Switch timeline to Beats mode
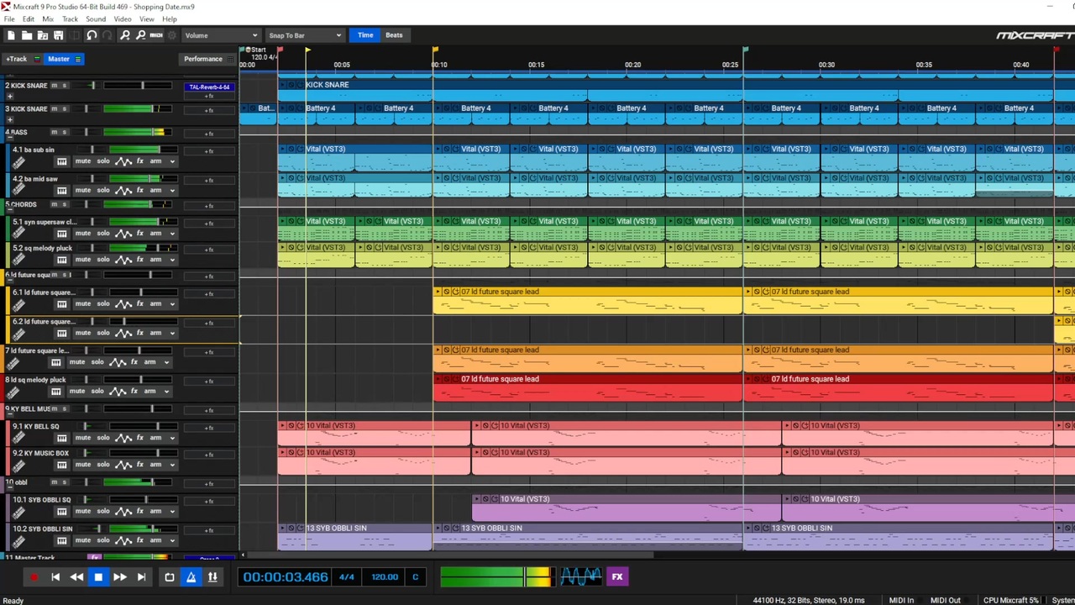Screen dimensions: 1075x605 click(x=394, y=35)
